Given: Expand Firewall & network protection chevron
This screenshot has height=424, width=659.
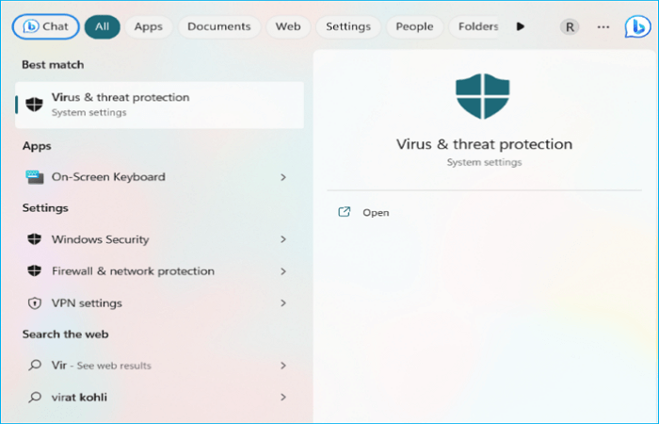Looking at the screenshot, I should click(283, 271).
